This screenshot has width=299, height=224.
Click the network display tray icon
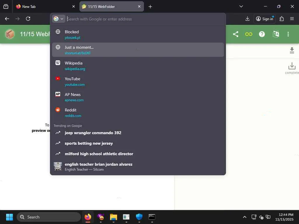[x=254, y=217]
